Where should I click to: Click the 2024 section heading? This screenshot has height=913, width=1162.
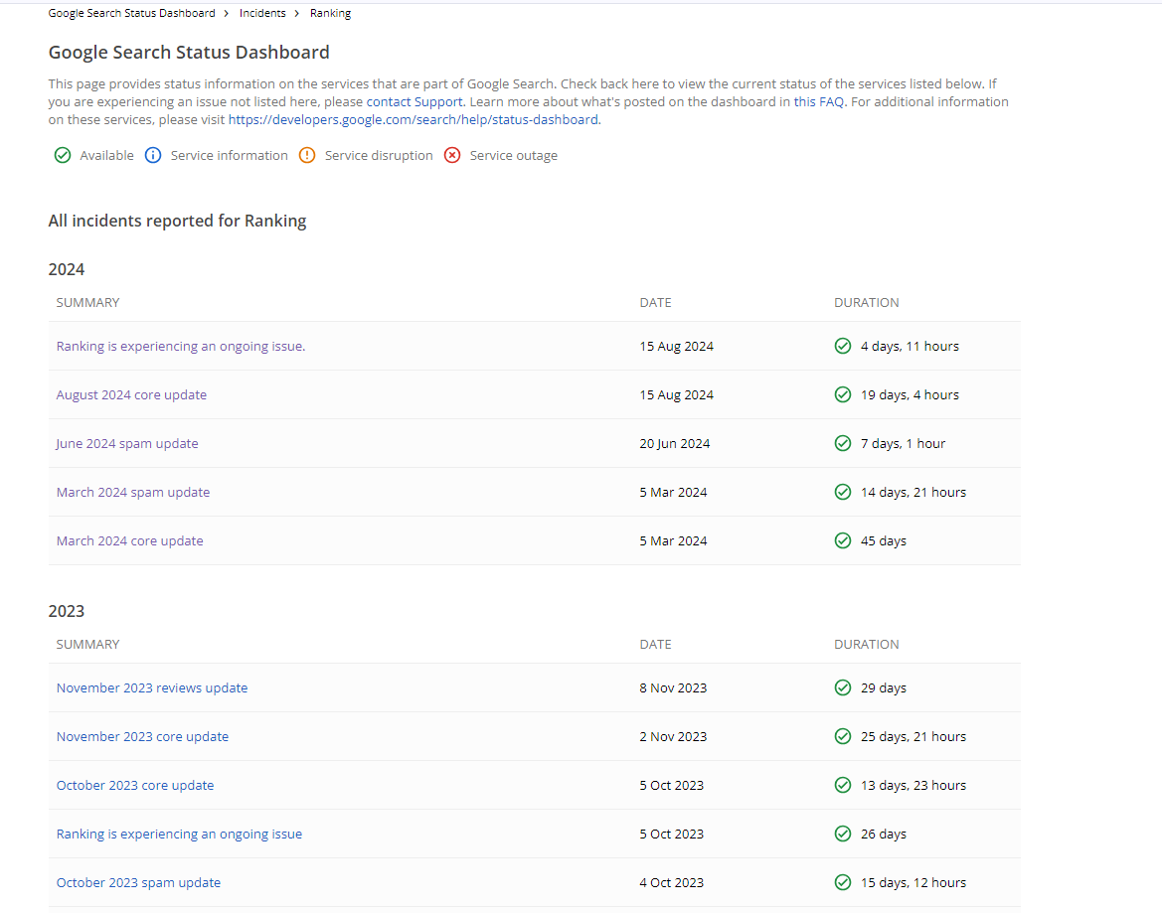[x=67, y=269]
